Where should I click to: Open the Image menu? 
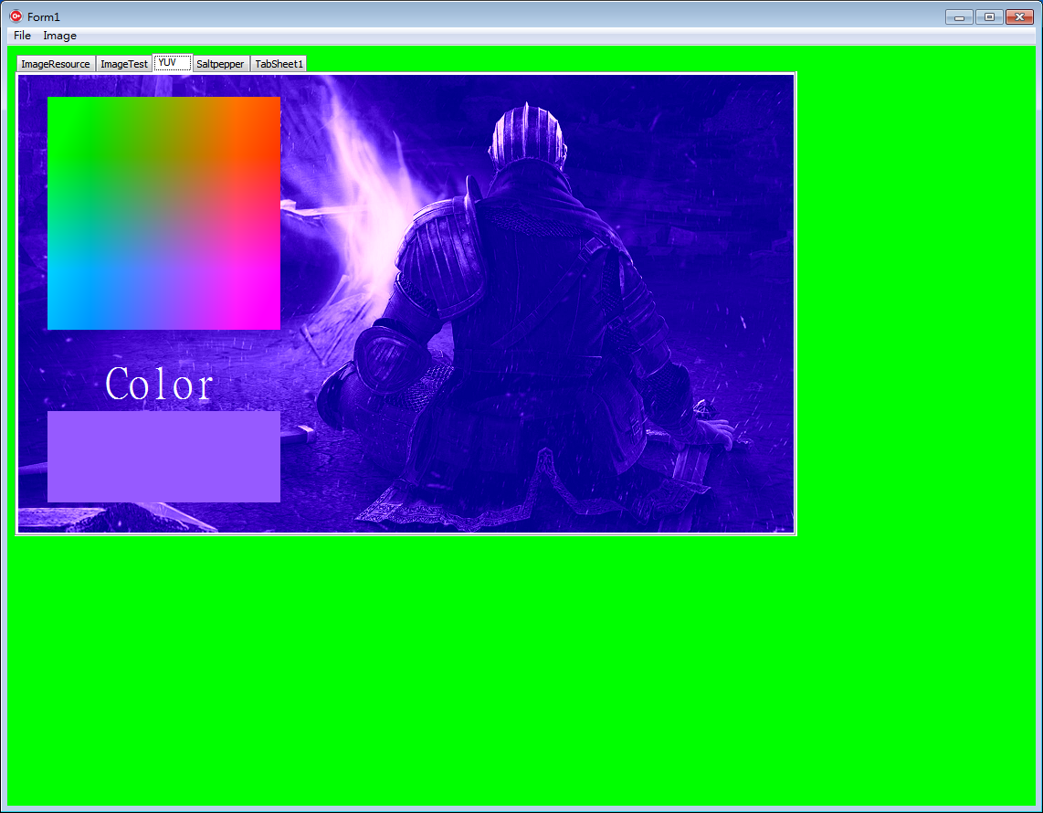coord(60,36)
